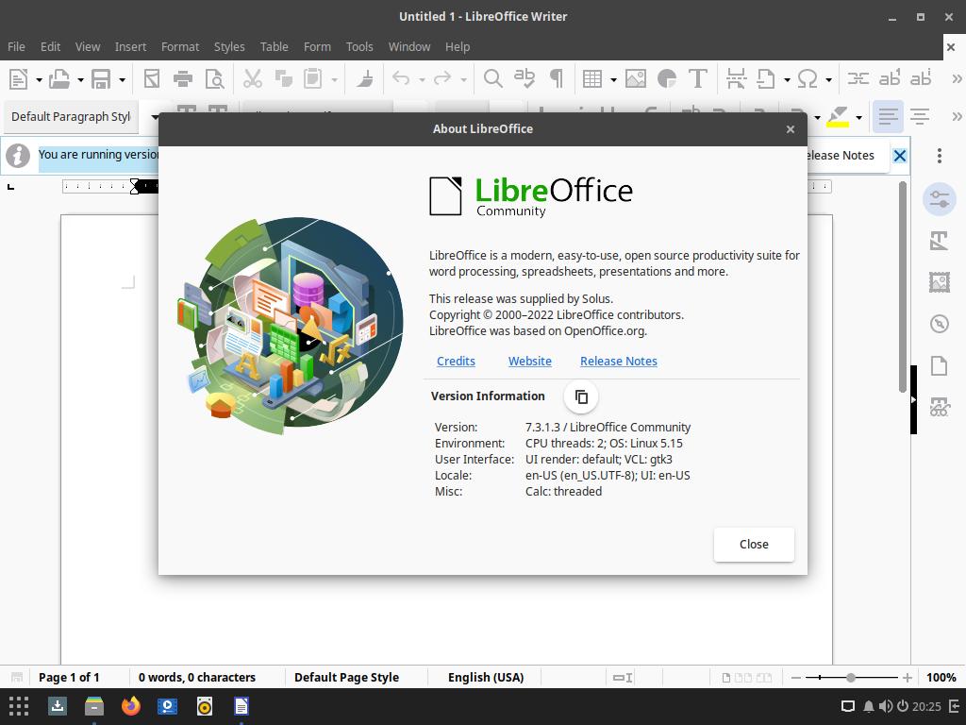Open the Styles menu
This screenshot has width=966, height=725.
pos(229,47)
